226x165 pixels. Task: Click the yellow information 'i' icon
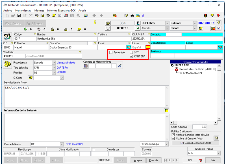(95, 22)
